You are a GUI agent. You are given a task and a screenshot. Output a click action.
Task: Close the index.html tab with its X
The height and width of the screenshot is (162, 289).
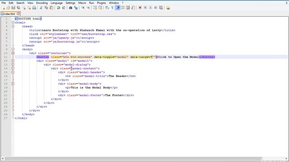click(18, 13)
